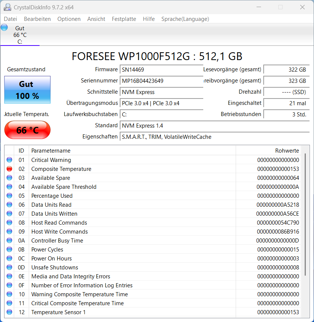Click the red 66 °C temperature button
Screen dimensions: 314x322
(x=27, y=130)
